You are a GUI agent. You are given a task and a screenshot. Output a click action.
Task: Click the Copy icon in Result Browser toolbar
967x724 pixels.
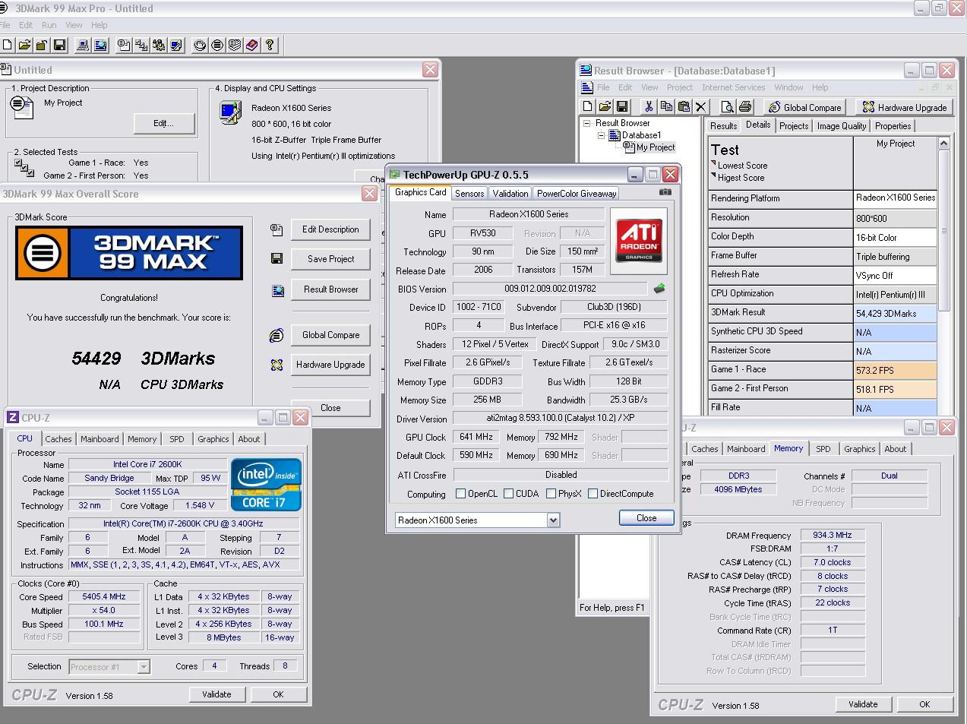tap(666, 107)
